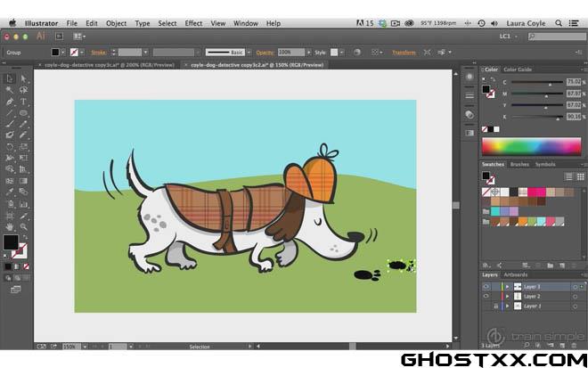Click the Locate Object magnifier in Layers panel
The image size is (588, 368).
point(527,345)
